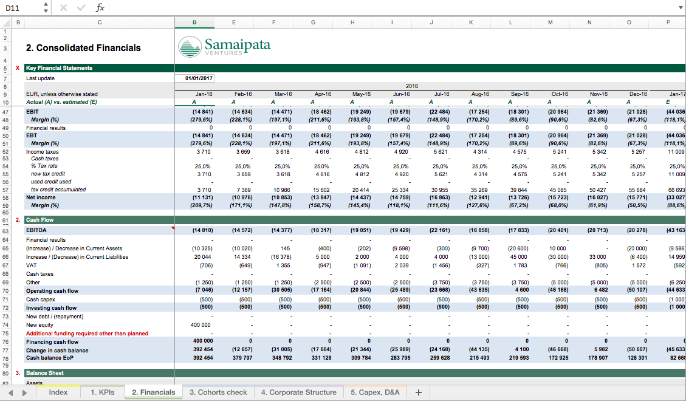The width and height of the screenshot is (686, 401).
Task: Select column O header
Action: [x=629, y=22]
